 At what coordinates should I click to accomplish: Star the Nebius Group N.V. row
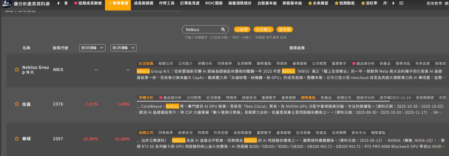tap(17, 69)
